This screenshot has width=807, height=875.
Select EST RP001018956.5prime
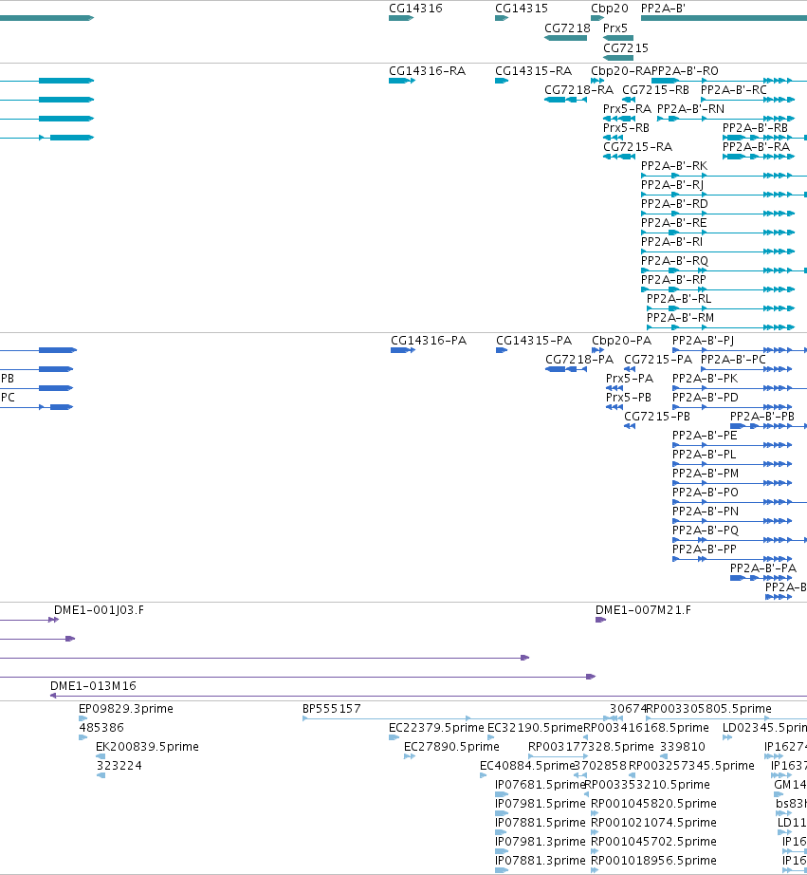(653, 861)
